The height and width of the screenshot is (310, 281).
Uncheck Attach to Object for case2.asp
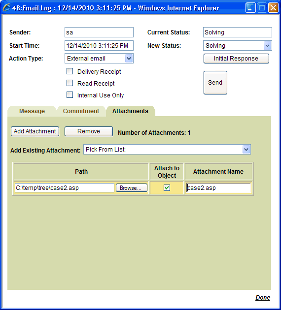[x=167, y=187]
